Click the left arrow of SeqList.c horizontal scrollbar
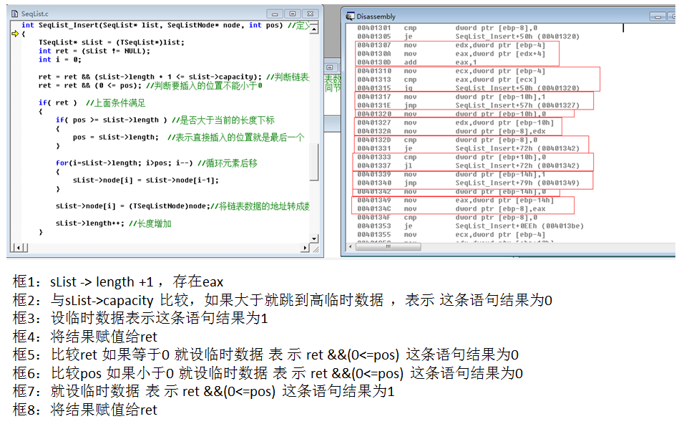This screenshot has height=429, width=694. (x=19, y=248)
